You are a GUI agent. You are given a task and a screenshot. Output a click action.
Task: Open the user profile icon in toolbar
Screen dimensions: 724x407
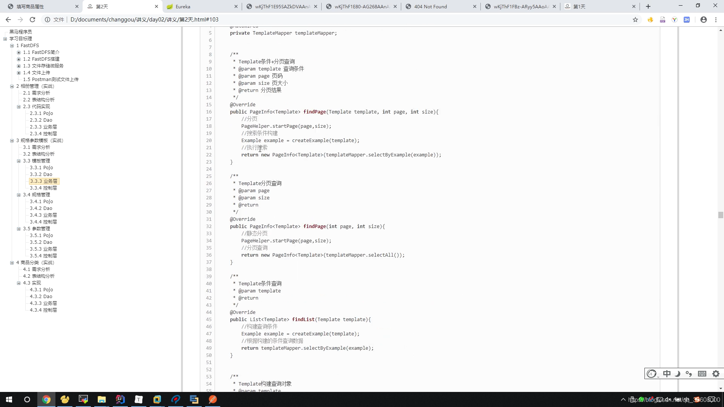coord(704,20)
